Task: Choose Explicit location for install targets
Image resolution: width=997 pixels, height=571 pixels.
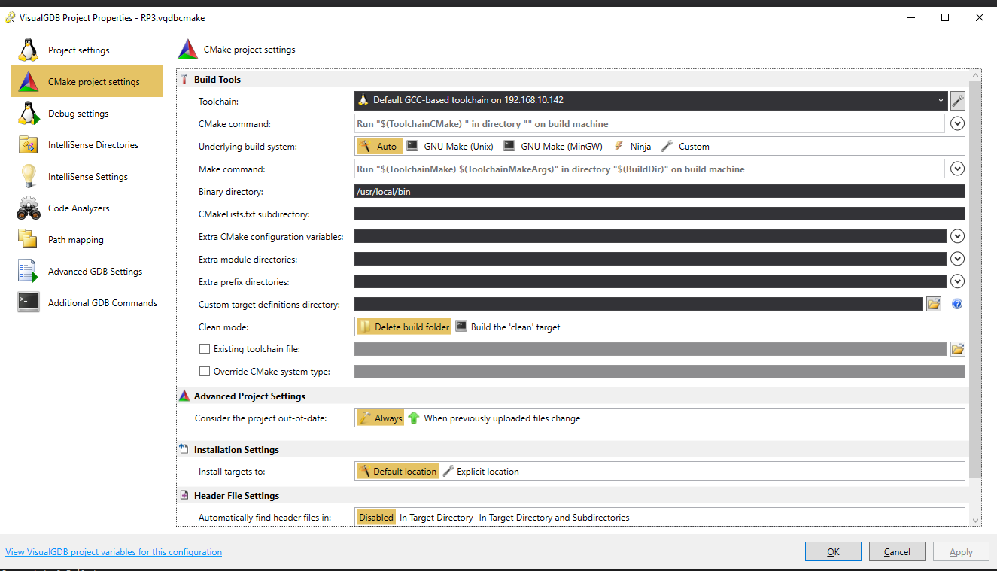Action: point(481,472)
